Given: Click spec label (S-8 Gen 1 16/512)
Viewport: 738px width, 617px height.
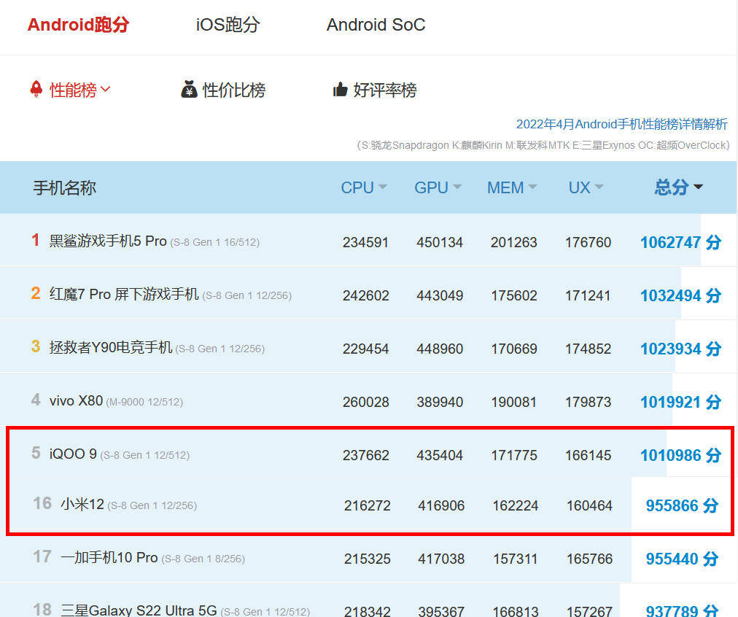Looking at the screenshot, I should coord(214,242).
